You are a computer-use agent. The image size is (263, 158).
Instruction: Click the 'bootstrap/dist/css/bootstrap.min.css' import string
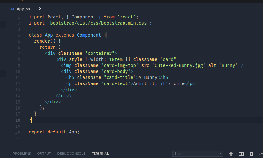pos(98,23)
